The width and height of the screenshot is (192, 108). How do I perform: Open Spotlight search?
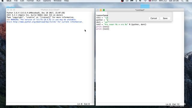[x=182, y=1]
